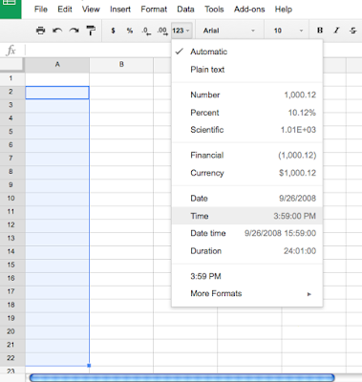
Task: Click the Print icon in toolbar
Action: pyautogui.click(x=40, y=31)
